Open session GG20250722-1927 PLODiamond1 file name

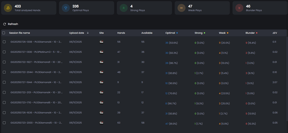pos(36,62)
